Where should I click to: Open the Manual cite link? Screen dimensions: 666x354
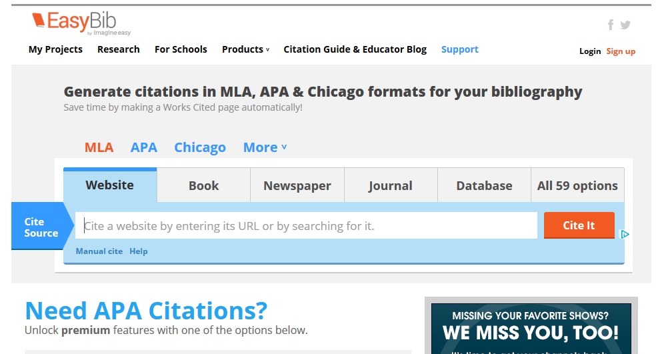tap(99, 251)
